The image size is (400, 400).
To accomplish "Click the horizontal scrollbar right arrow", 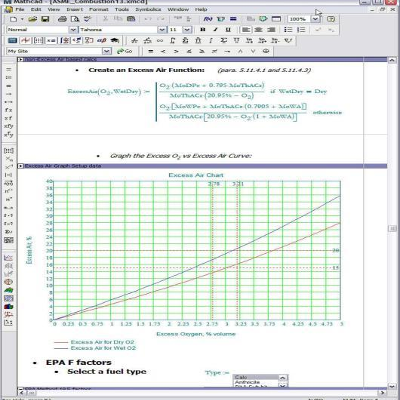I will [383, 393].
